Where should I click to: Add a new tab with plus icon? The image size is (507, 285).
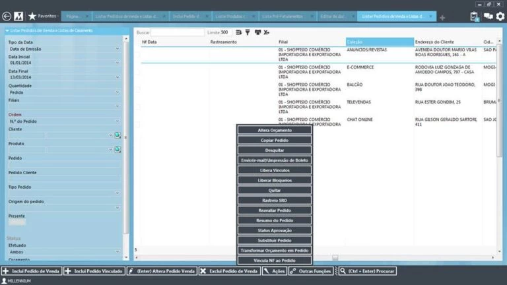tap(442, 17)
